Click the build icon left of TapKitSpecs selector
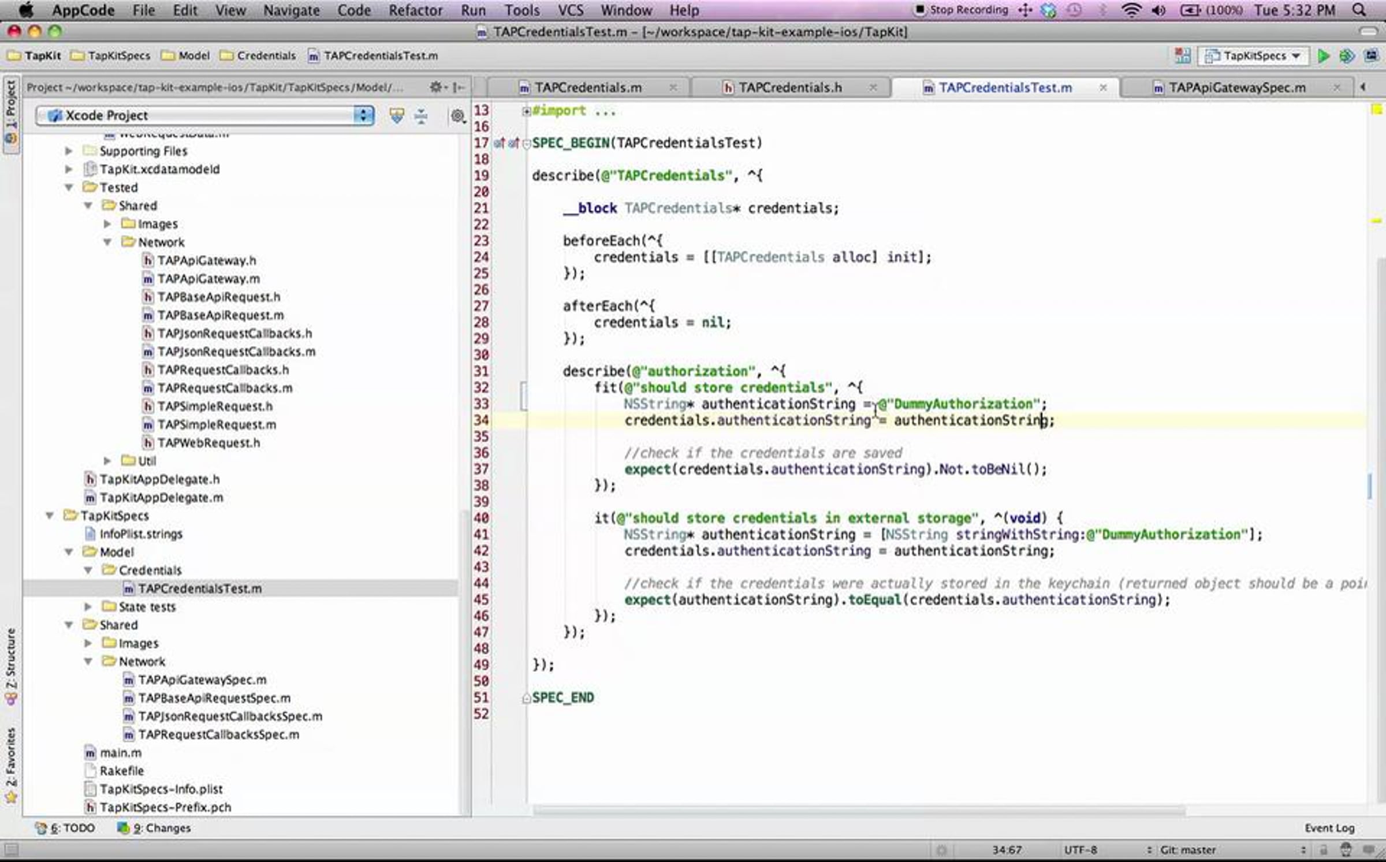Image resolution: width=1386 pixels, height=862 pixels. coord(1182,56)
